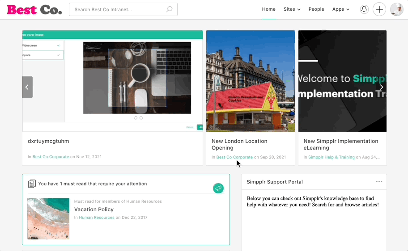Open the Vacation Policy beach thumbnail

48,218
